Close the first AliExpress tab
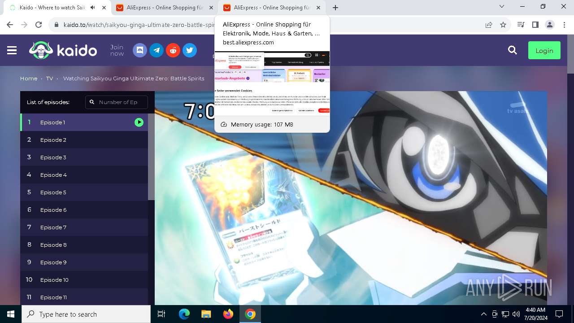Image resolution: width=574 pixels, height=323 pixels. (x=211, y=8)
